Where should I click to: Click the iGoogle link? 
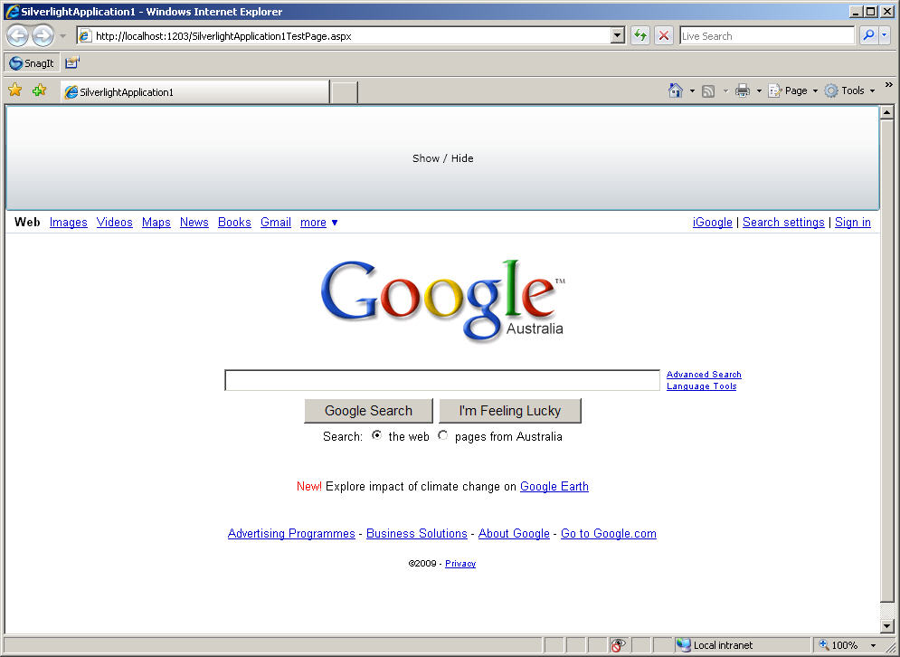click(x=712, y=223)
